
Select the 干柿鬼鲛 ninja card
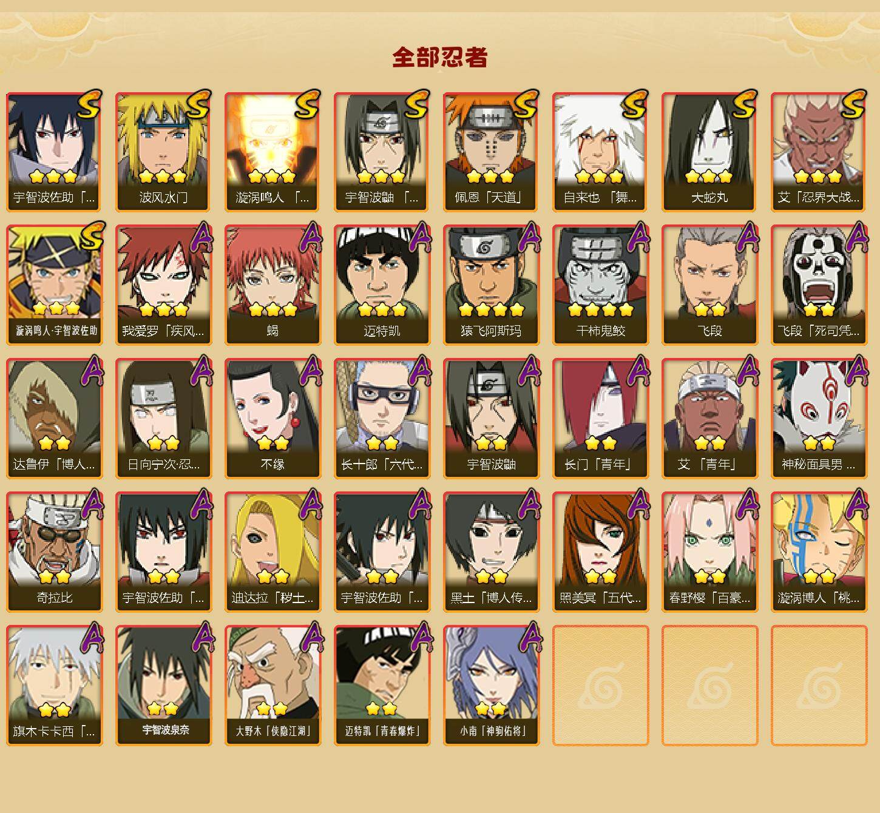point(600,285)
